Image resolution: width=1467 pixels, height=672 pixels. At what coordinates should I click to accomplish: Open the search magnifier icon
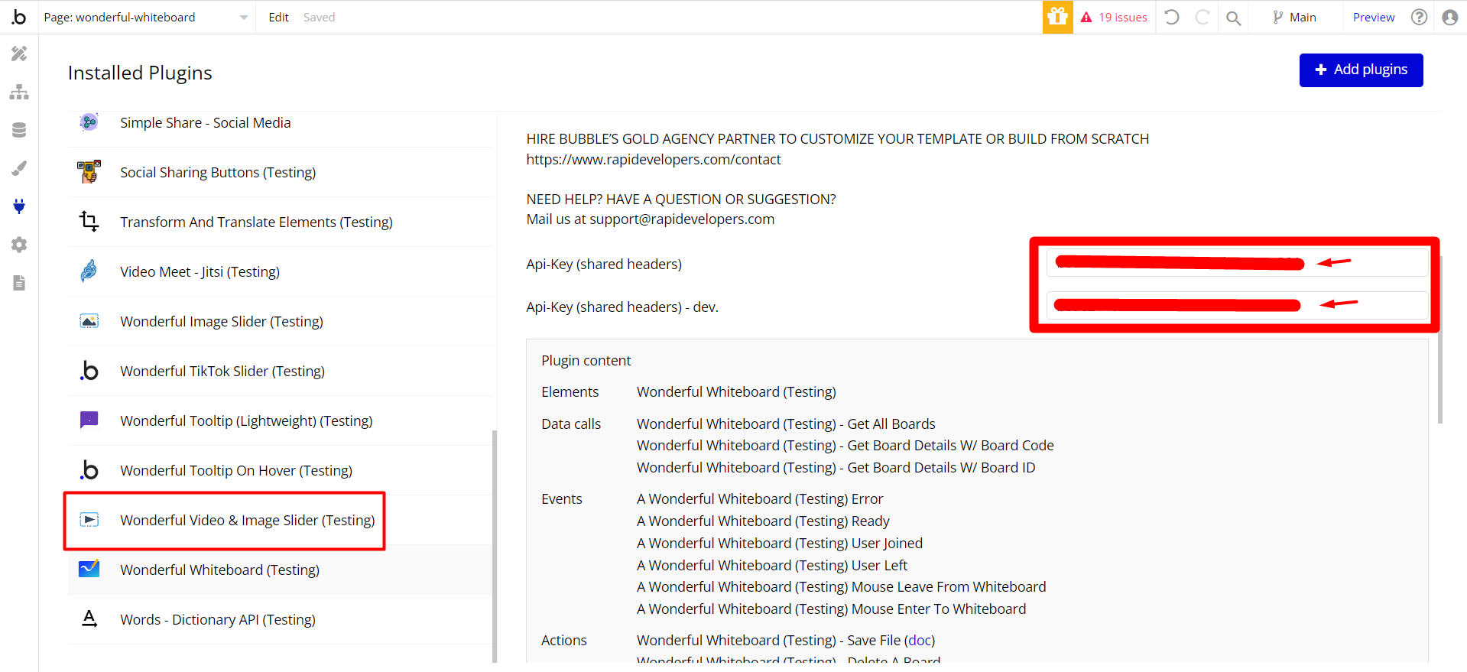tap(1233, 18)
